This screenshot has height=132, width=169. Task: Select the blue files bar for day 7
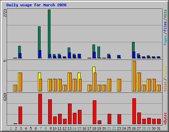40,54
